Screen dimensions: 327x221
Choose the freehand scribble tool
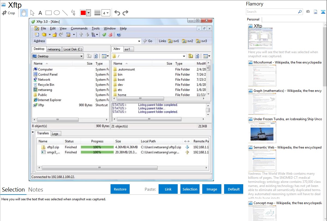pos(73,13)
